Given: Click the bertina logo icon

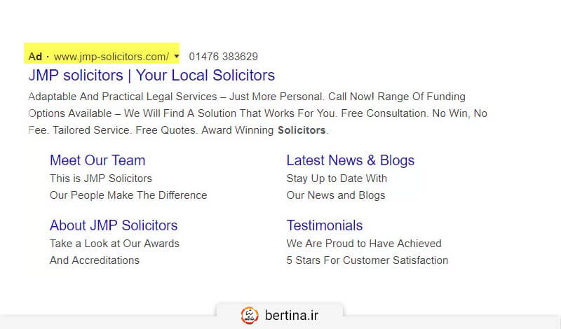Looking at the screenshot, I should pyautogui.click(x=250, y=315).
